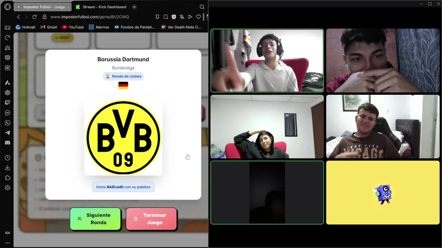Image resolution: width=442 pixels, height=248 pixels.
Task: Select the webcam tile with headphones user
Action: 267,61
